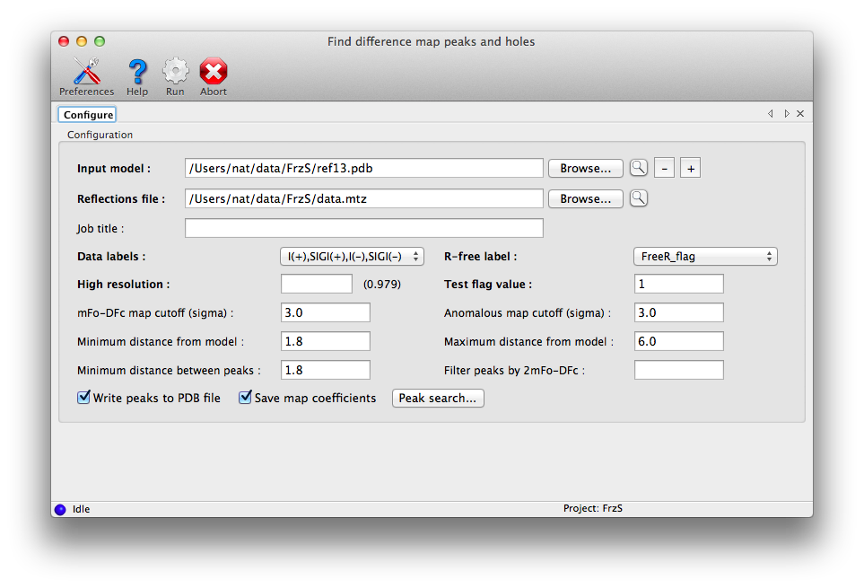This screenshot has height=588, width=864.
Task: Disable 'Save map coefficients'
Action: click(x=245, y=397)
